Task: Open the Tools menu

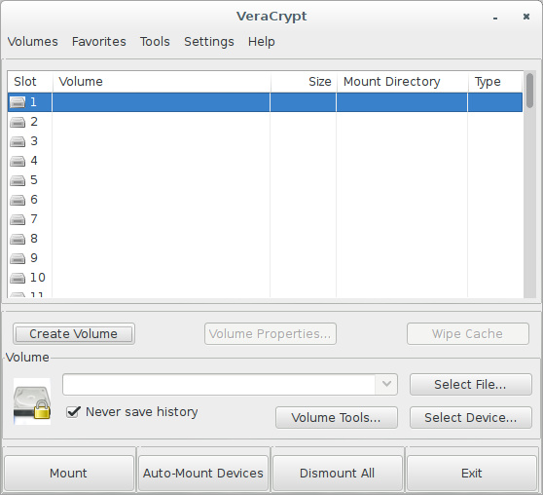Action: point(155,42)
